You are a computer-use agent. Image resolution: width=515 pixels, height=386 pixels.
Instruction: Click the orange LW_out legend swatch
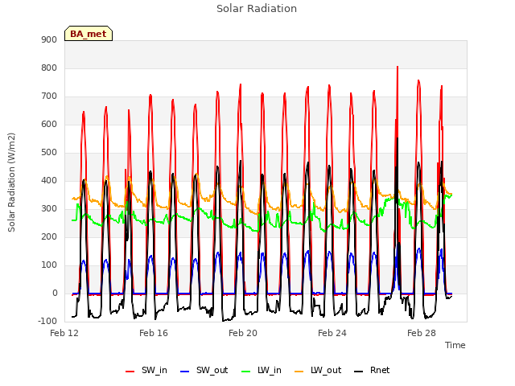299,372
